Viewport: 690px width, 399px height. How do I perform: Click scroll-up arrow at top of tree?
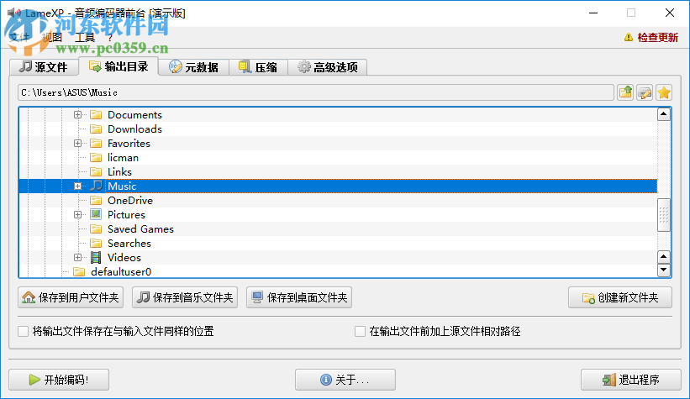[x=664, y=115]
